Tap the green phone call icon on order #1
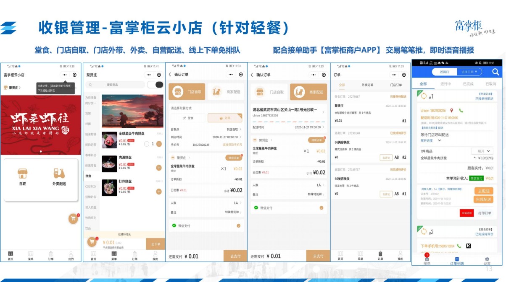This screenshot has height=282, width=506. [461, 111]
